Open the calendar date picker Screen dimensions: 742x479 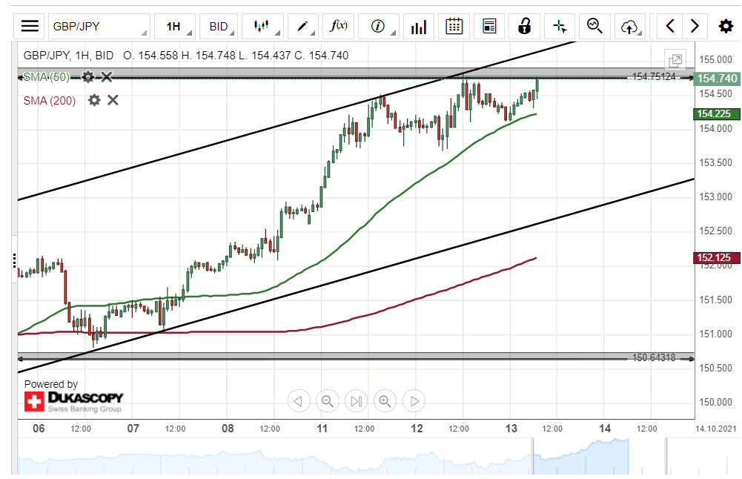click(454, 27)
